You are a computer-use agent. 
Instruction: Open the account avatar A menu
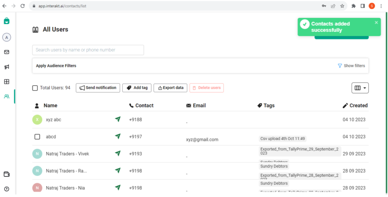click(x=6, y=37)
